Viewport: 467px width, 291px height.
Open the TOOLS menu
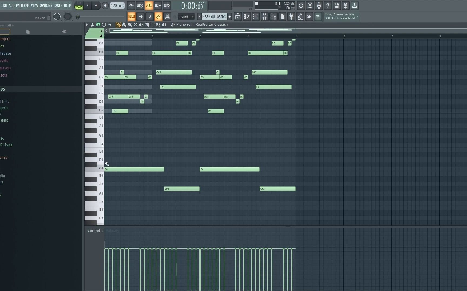(x=58, y=5)
